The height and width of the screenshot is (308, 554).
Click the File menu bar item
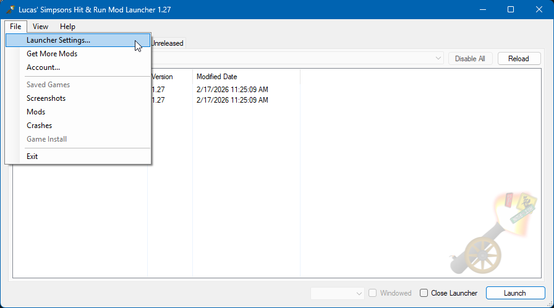15,27
